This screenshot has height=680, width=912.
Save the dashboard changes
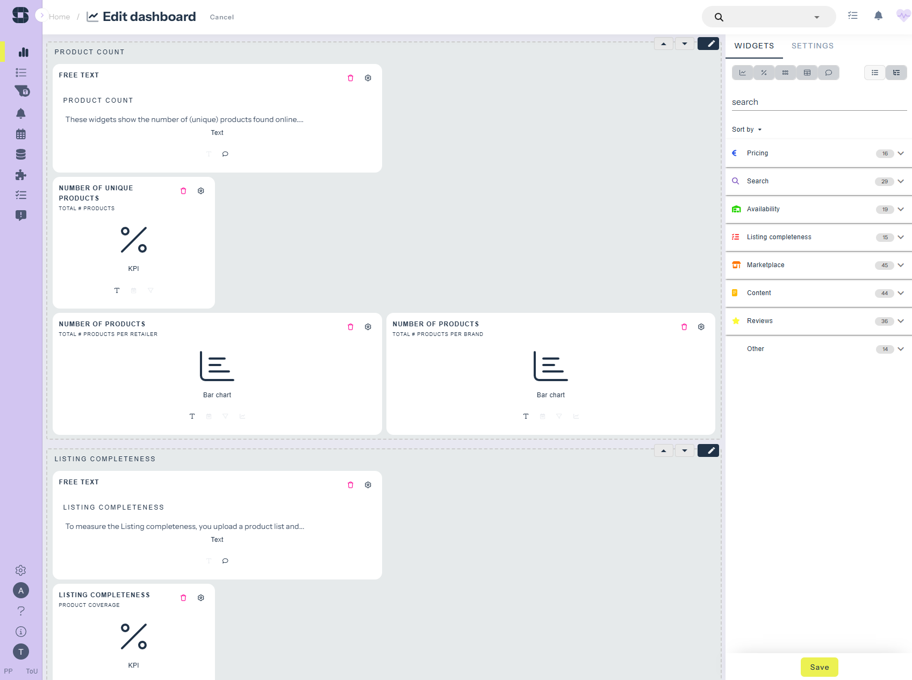tap(819, 667)
